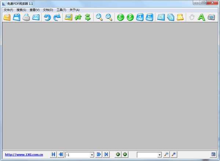Image resolution: width=220 pixels, height=161 pixels.
Task: Open the 查看(V) menu
Action: click(x=34, y=10)
